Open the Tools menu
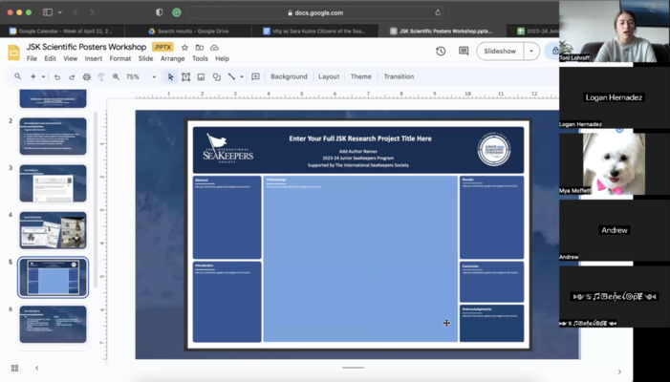 (200, 58)
